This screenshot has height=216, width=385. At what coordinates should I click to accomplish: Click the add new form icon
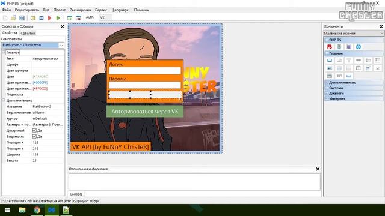70,18
